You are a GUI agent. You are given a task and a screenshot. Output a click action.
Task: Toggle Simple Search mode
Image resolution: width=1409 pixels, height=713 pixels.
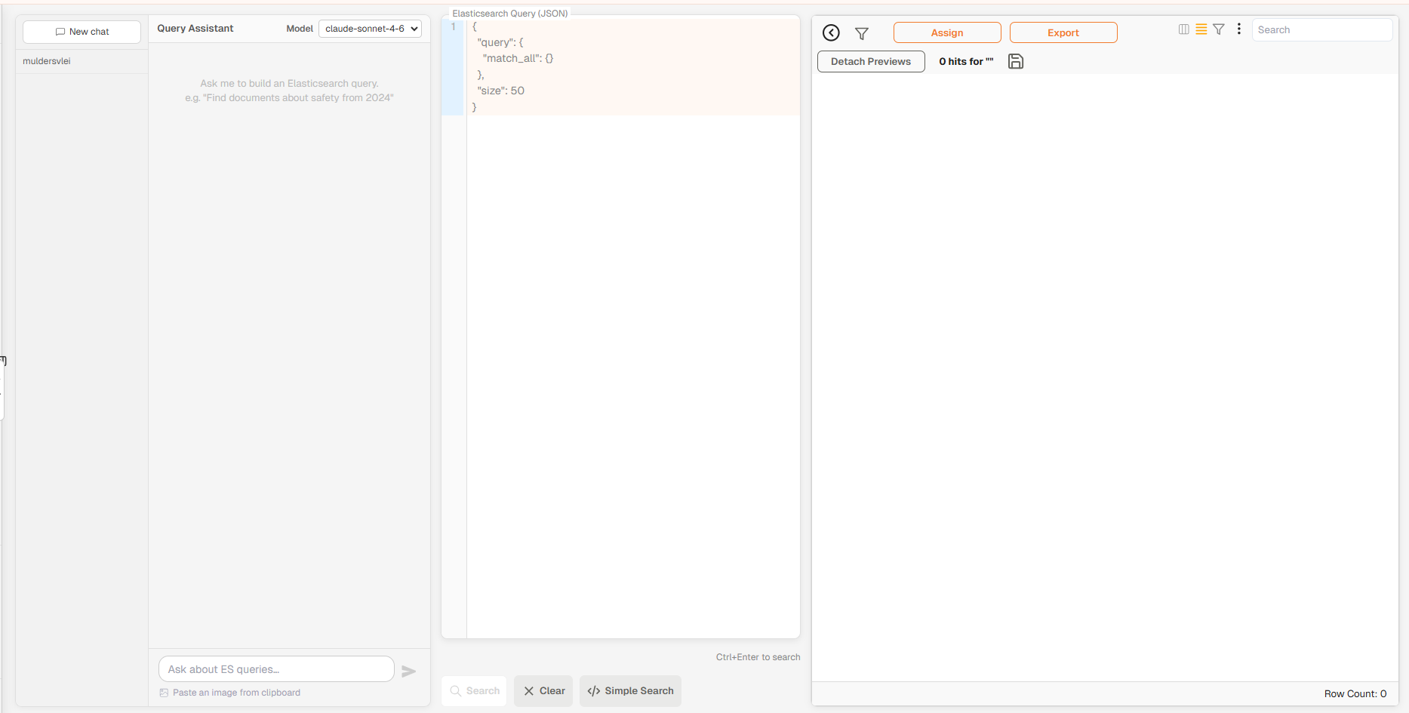(630, 690)
